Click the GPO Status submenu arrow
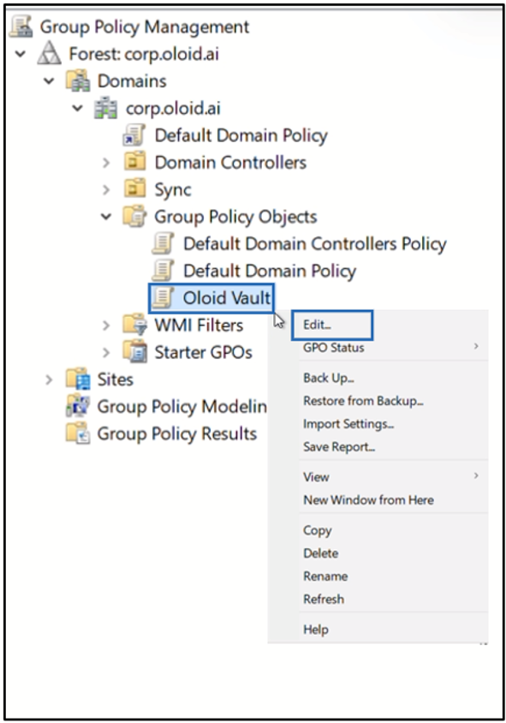506x723 pixels. point(477,346)
